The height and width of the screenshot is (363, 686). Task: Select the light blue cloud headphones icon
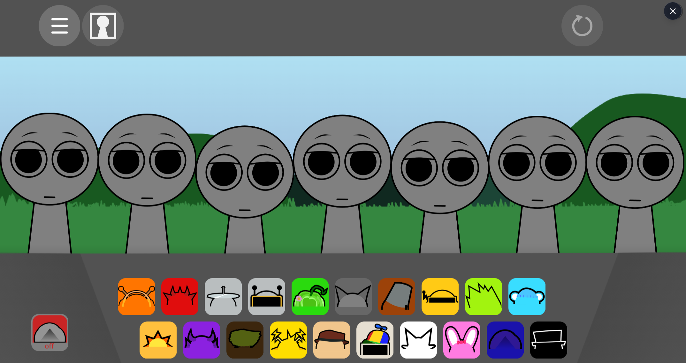tap(527, 296)
